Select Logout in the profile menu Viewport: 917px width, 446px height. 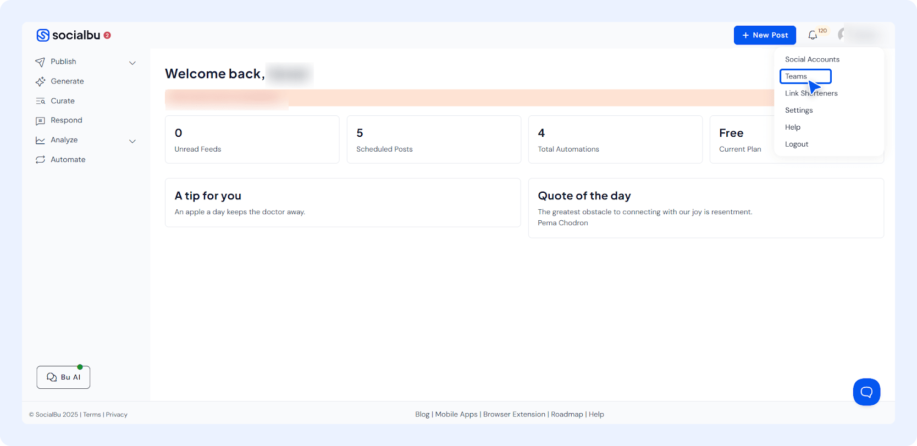(797, 144)
